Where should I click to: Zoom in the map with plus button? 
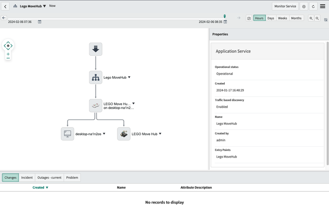click(x=8, y=54)
